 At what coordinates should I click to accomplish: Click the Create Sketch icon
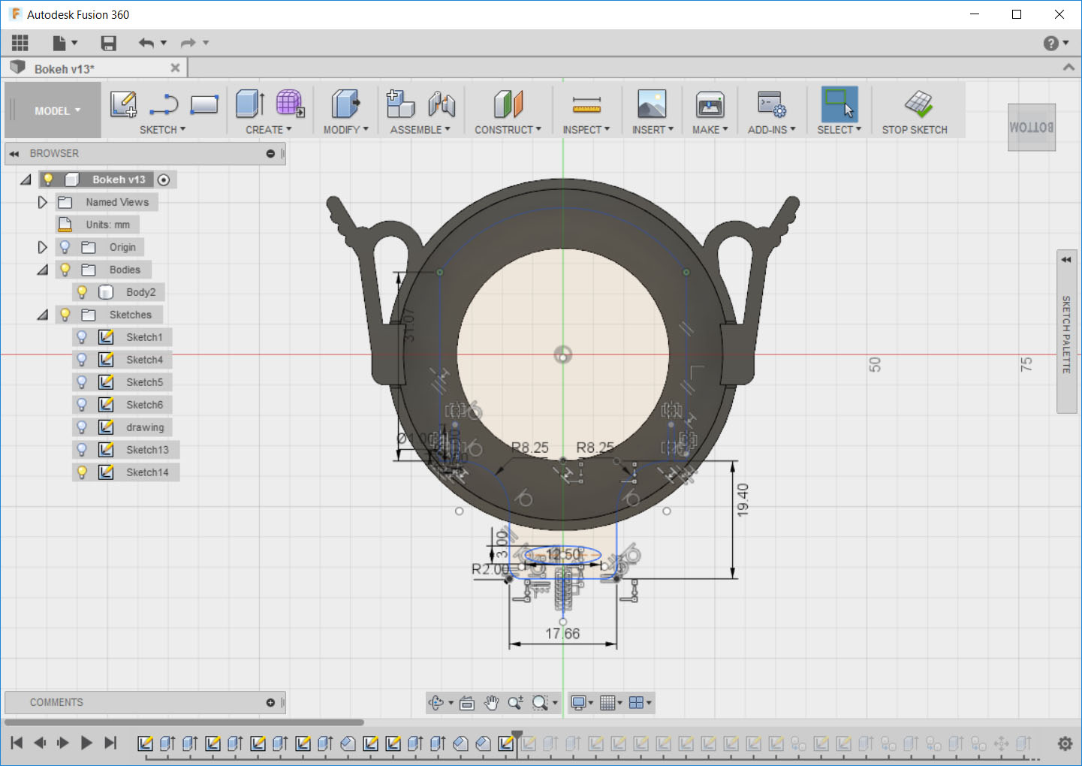123,104
